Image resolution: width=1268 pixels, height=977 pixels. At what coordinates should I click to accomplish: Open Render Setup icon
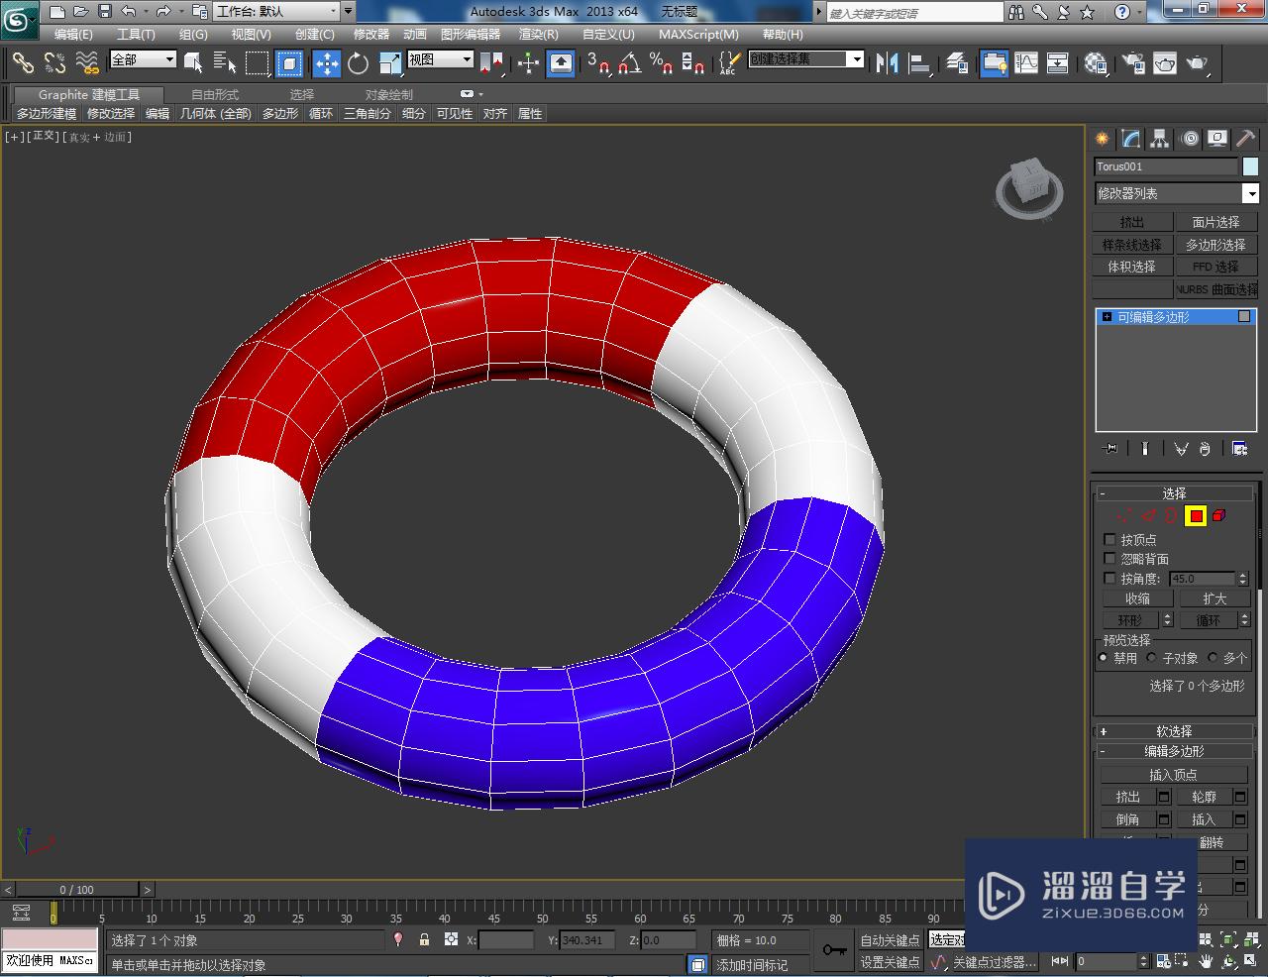point(1133,63)
